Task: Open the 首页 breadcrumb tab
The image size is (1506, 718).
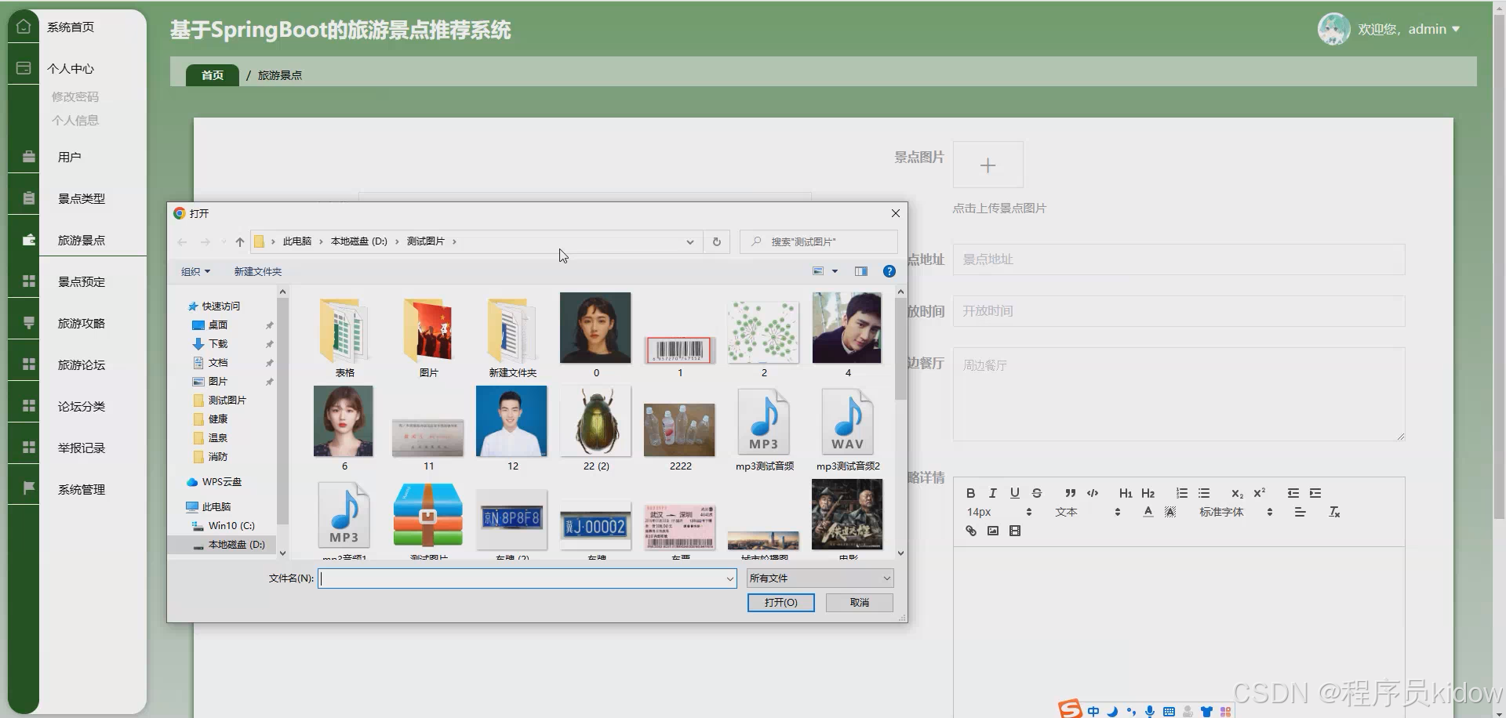Action: point(211,74)
